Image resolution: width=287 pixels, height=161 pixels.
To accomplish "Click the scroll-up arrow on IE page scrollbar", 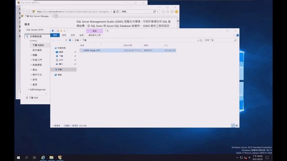I will [x=178, y=21].
